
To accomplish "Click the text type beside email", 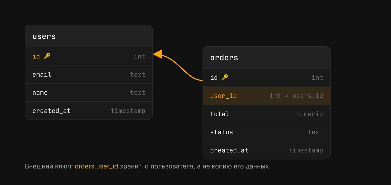I will 138,74.
